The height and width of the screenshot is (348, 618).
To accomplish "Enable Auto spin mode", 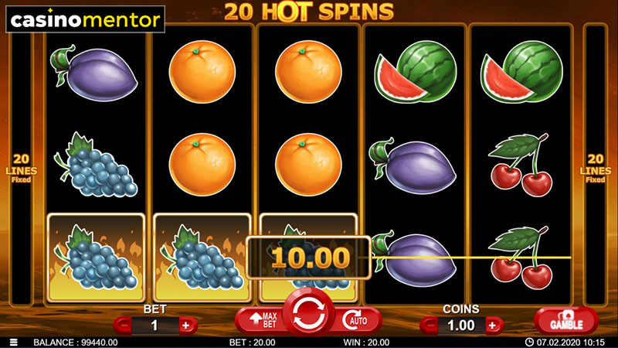I will click(x=356, y=321).
